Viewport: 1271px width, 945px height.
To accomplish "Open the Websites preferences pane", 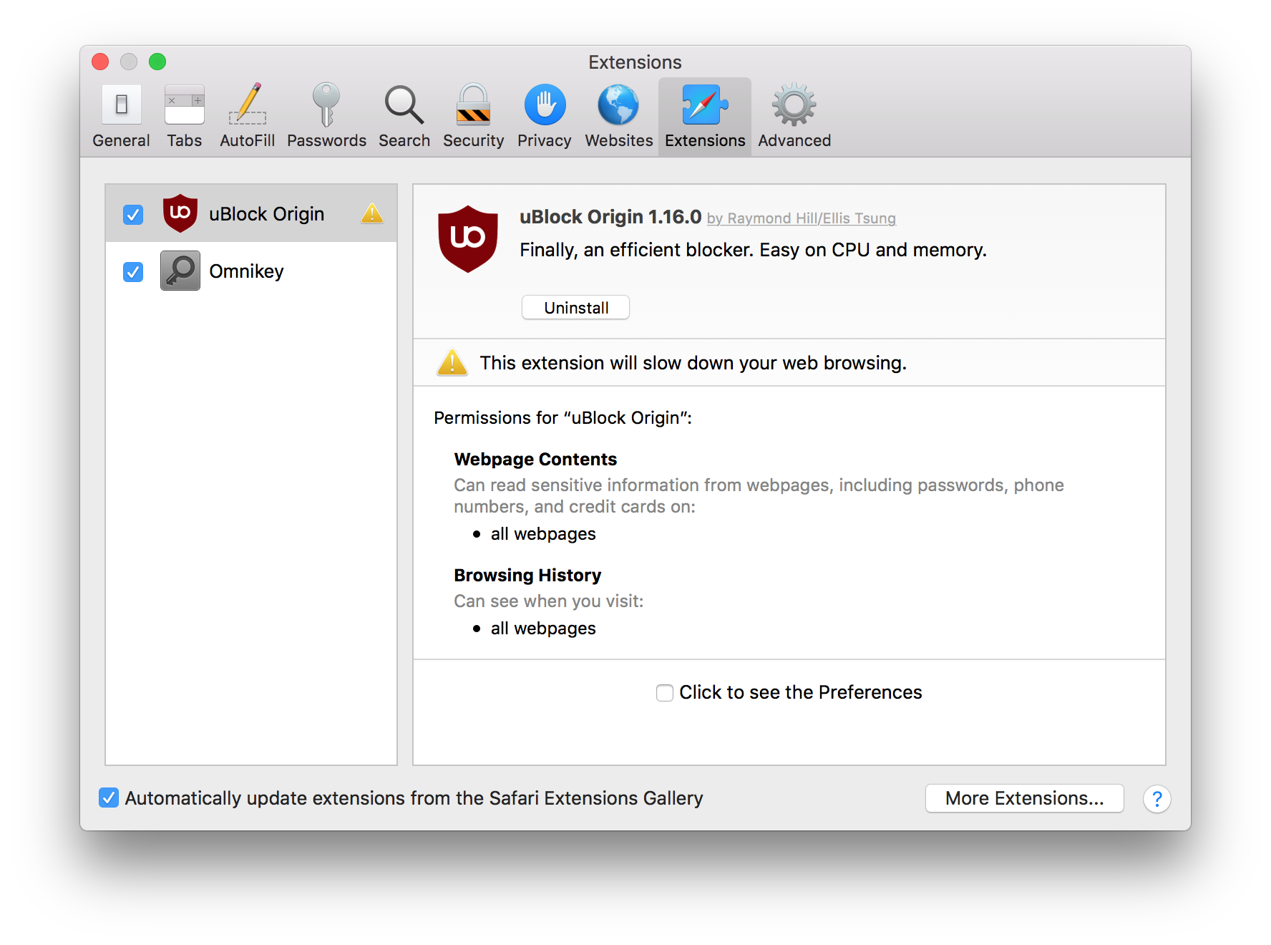I will (618, 116).
